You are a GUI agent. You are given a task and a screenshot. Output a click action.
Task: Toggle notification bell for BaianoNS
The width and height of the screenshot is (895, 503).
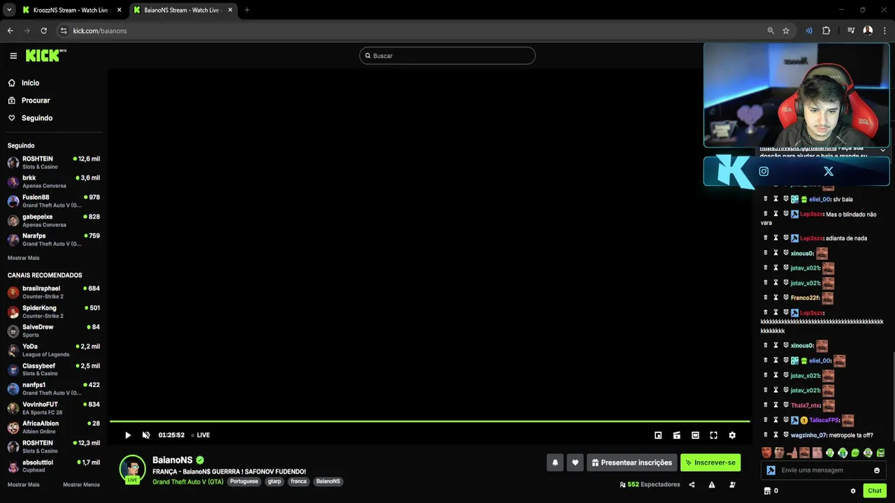click(555, 462)
